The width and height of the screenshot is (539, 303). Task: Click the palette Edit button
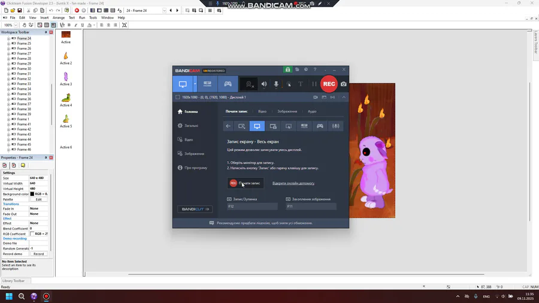[38, 199]
